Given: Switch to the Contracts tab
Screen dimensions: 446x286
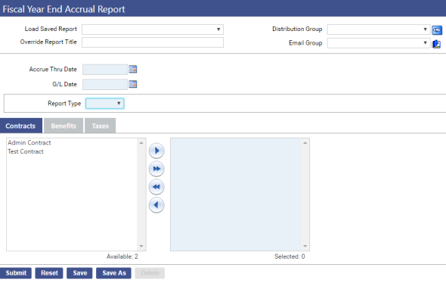Looking at the screenshot, I should point(20,126).
